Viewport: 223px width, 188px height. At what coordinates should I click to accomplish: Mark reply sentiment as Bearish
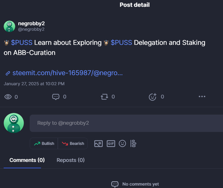click(x=73, y=143)
